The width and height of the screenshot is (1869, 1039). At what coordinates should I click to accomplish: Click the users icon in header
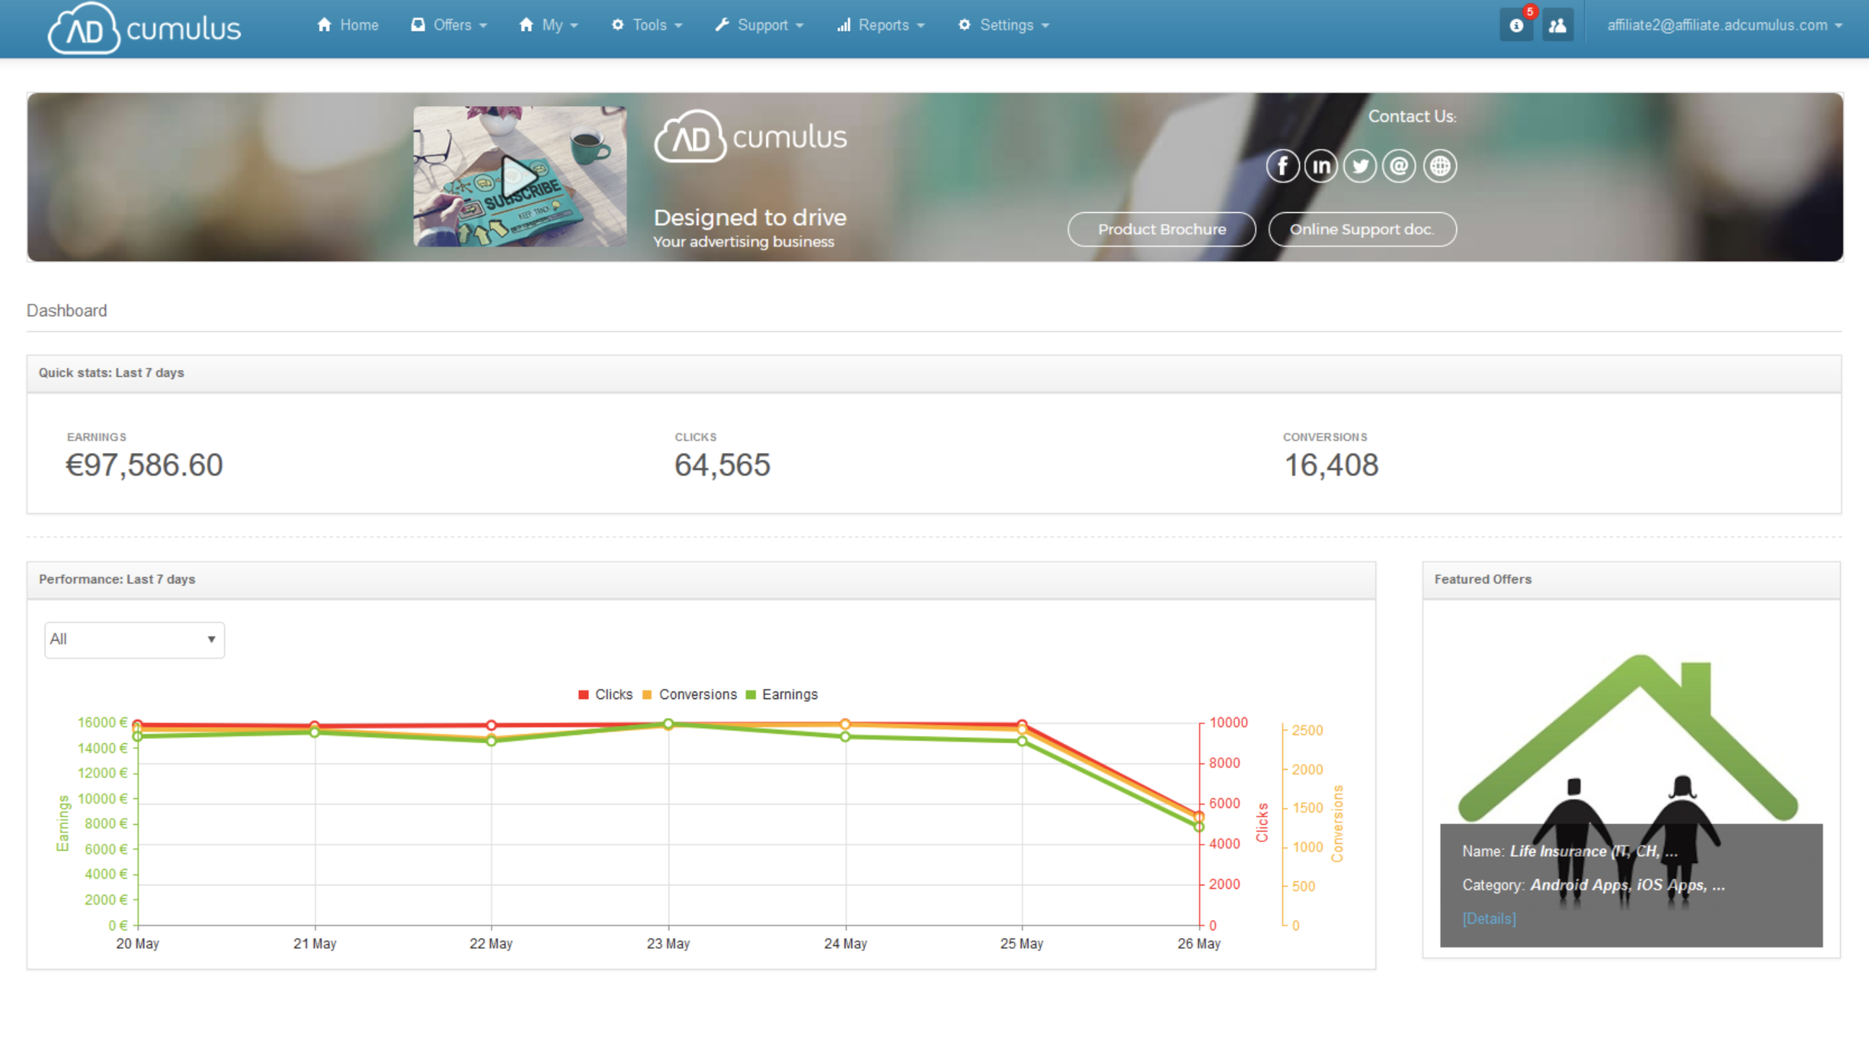point(1557,25)
